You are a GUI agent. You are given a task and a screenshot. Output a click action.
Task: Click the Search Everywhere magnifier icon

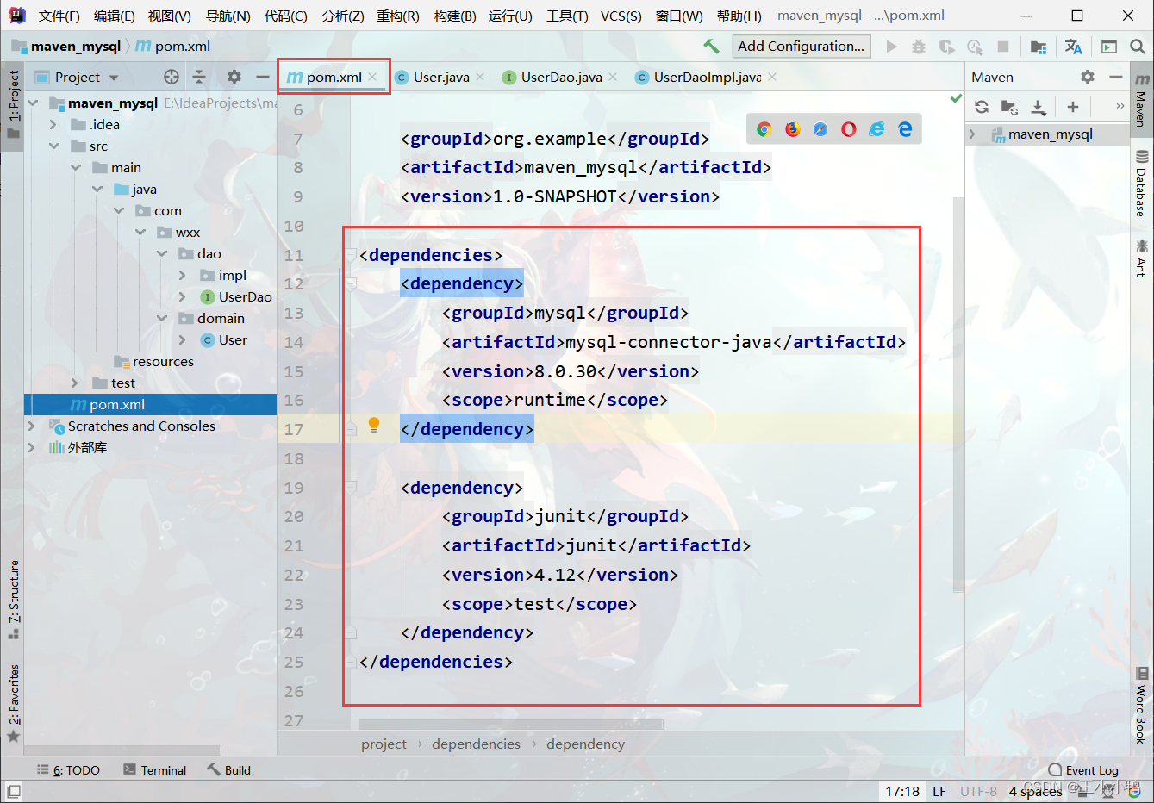[1138, 47]
